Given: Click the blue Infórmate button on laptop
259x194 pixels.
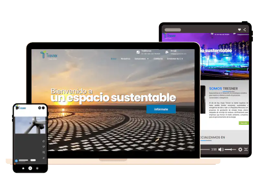Looking at the screenshot, I should (161, 109).
